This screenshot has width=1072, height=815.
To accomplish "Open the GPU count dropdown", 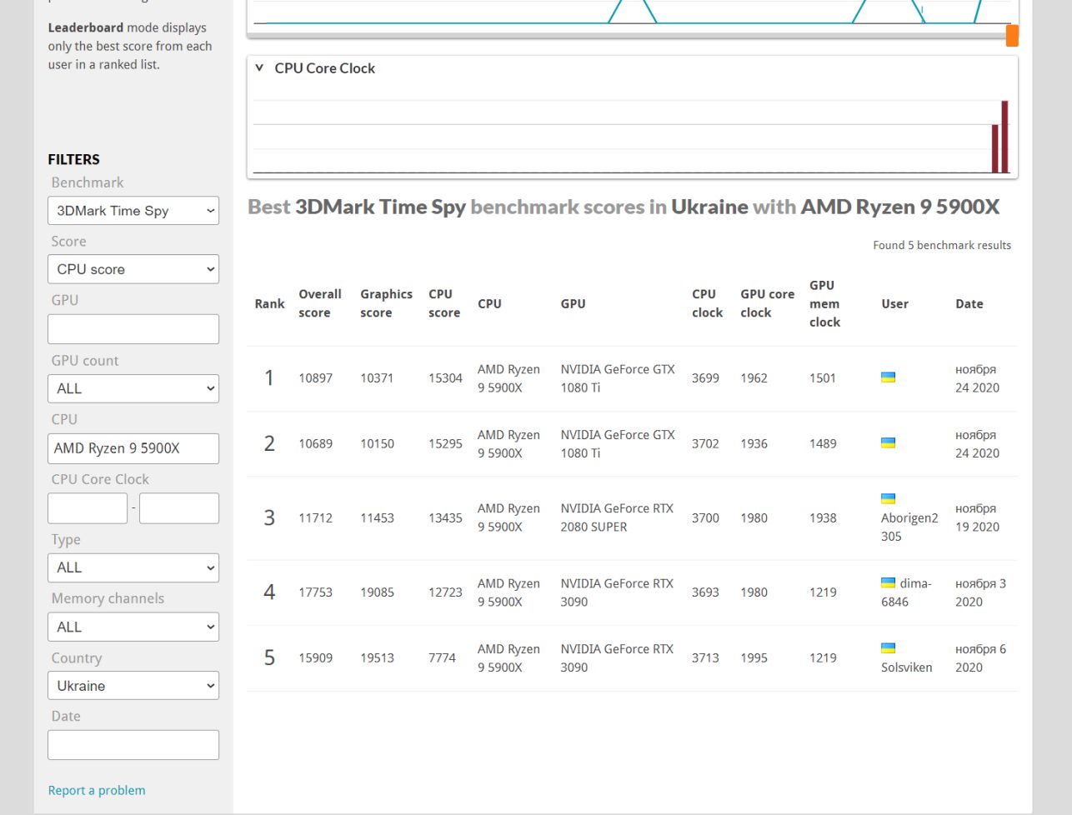I will (133, 388).
